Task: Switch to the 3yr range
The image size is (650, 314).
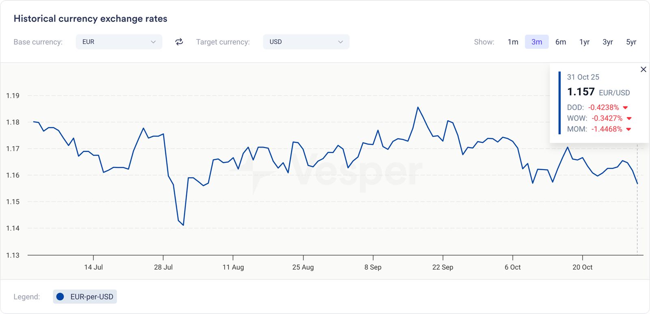Action: (608, 42)
